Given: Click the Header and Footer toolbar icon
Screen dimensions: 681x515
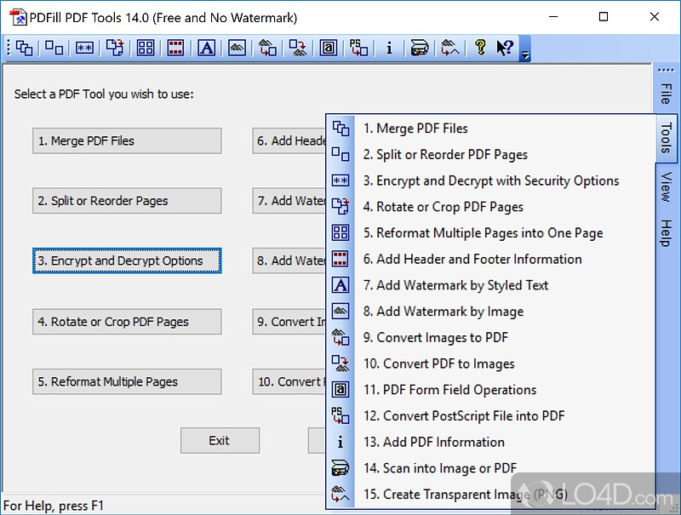Looking at the screenshot, I should coord(175,48).
